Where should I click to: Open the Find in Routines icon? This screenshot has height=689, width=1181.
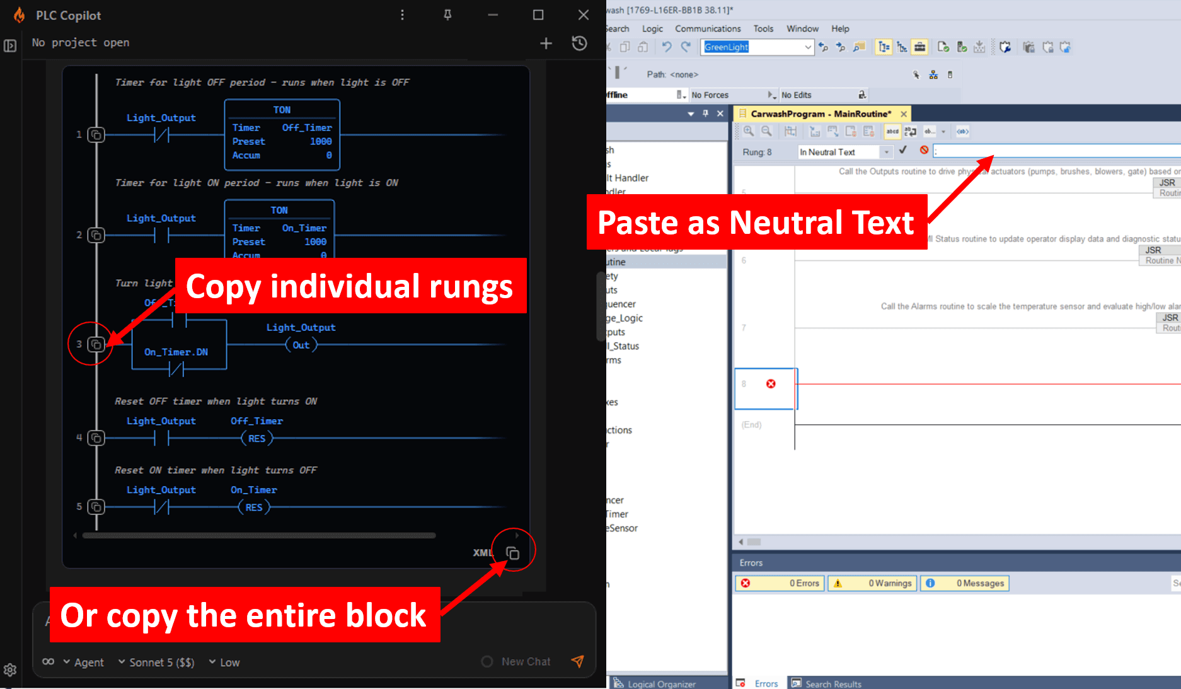(x=859, y=47)
